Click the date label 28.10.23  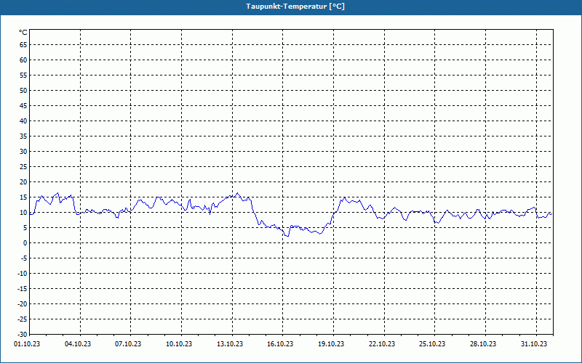click(x=483, y=344)
